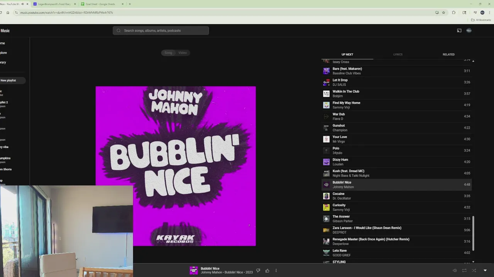This screenshot has width=494, height=277.
Task: Play Zara Larsson - I Would Like remix
Action: pyautogui.click(x=396, y=230)
